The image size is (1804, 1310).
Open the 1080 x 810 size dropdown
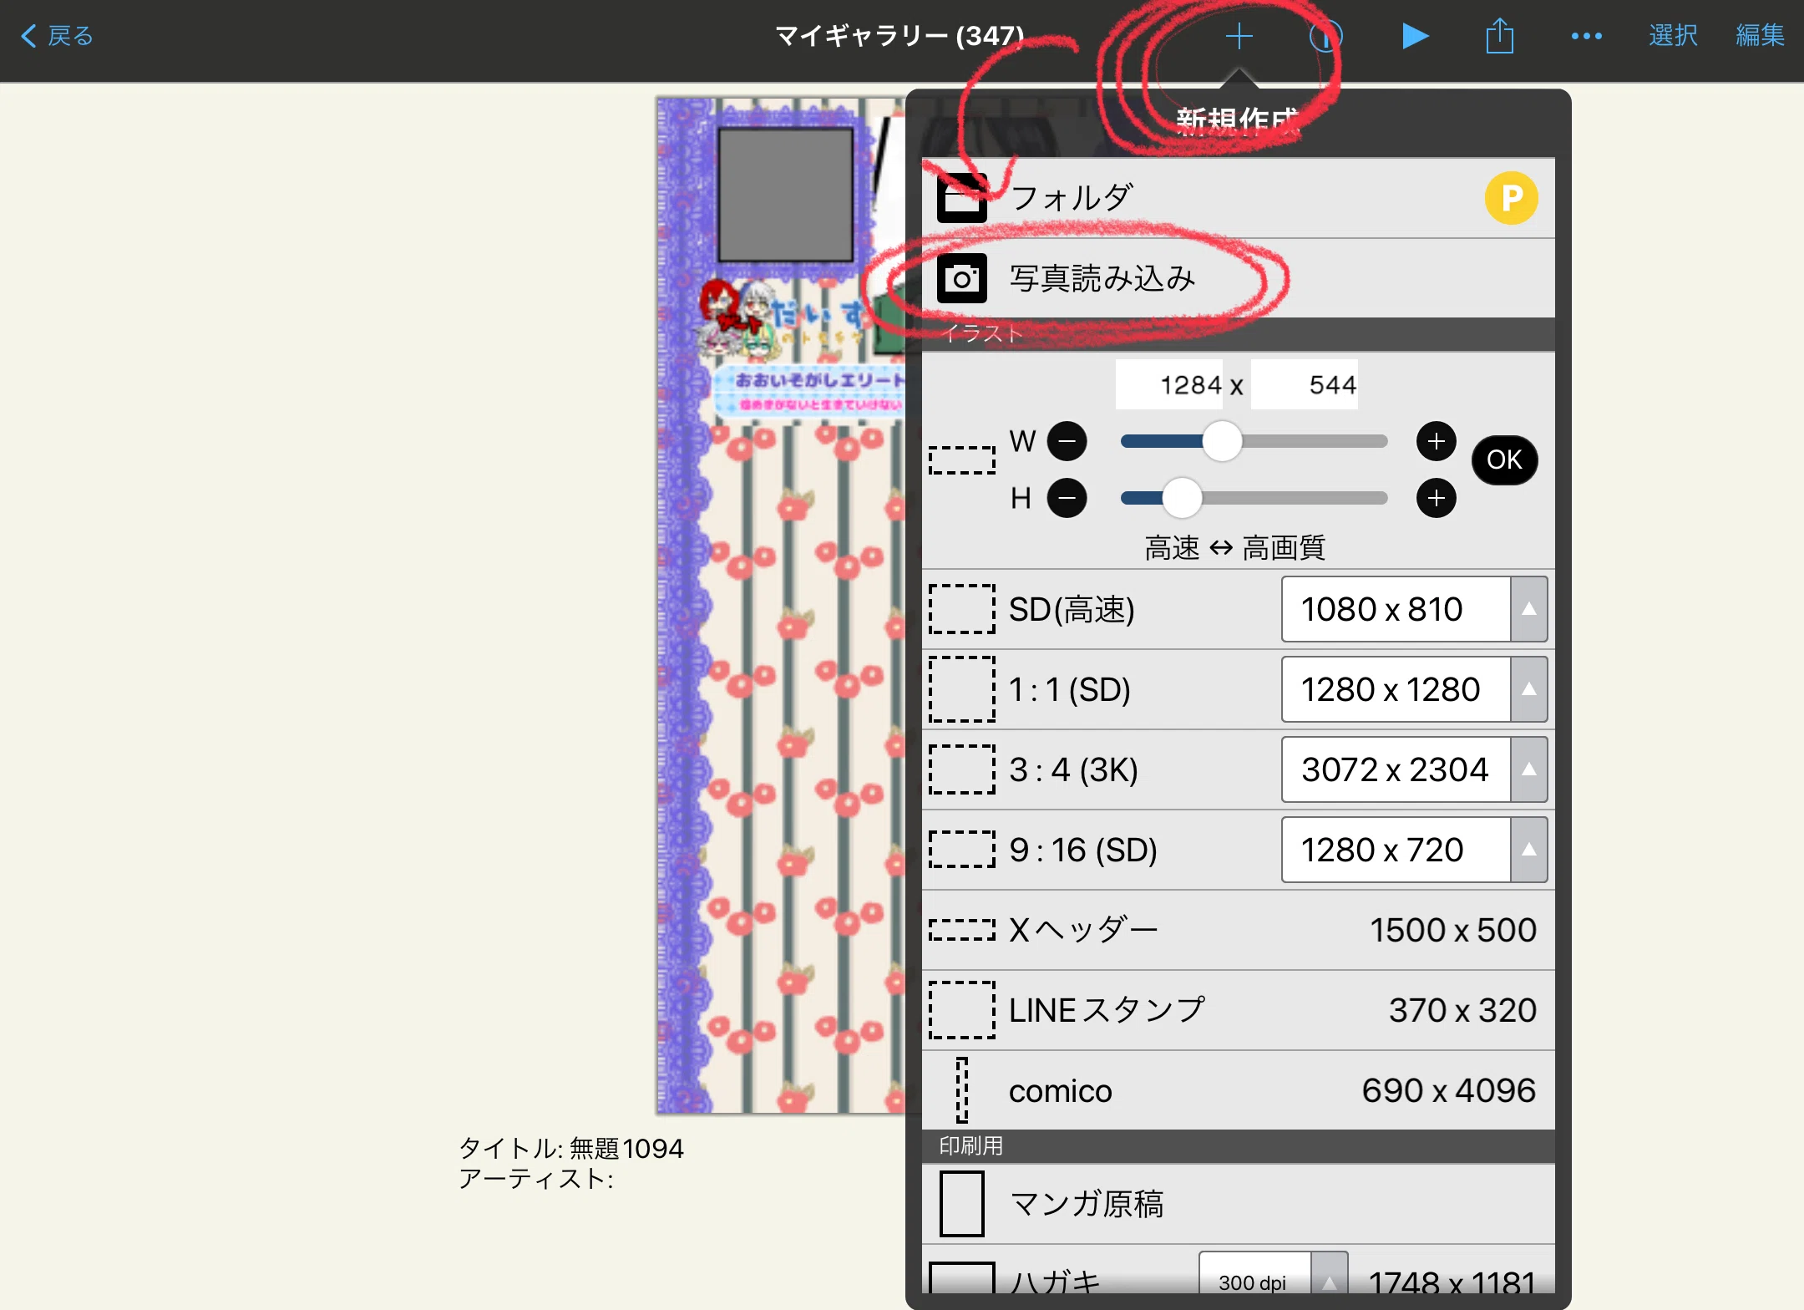pyautogui.click(x=1414, y=609)
